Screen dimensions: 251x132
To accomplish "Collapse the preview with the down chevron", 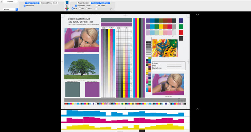I will tap(197, 15).
